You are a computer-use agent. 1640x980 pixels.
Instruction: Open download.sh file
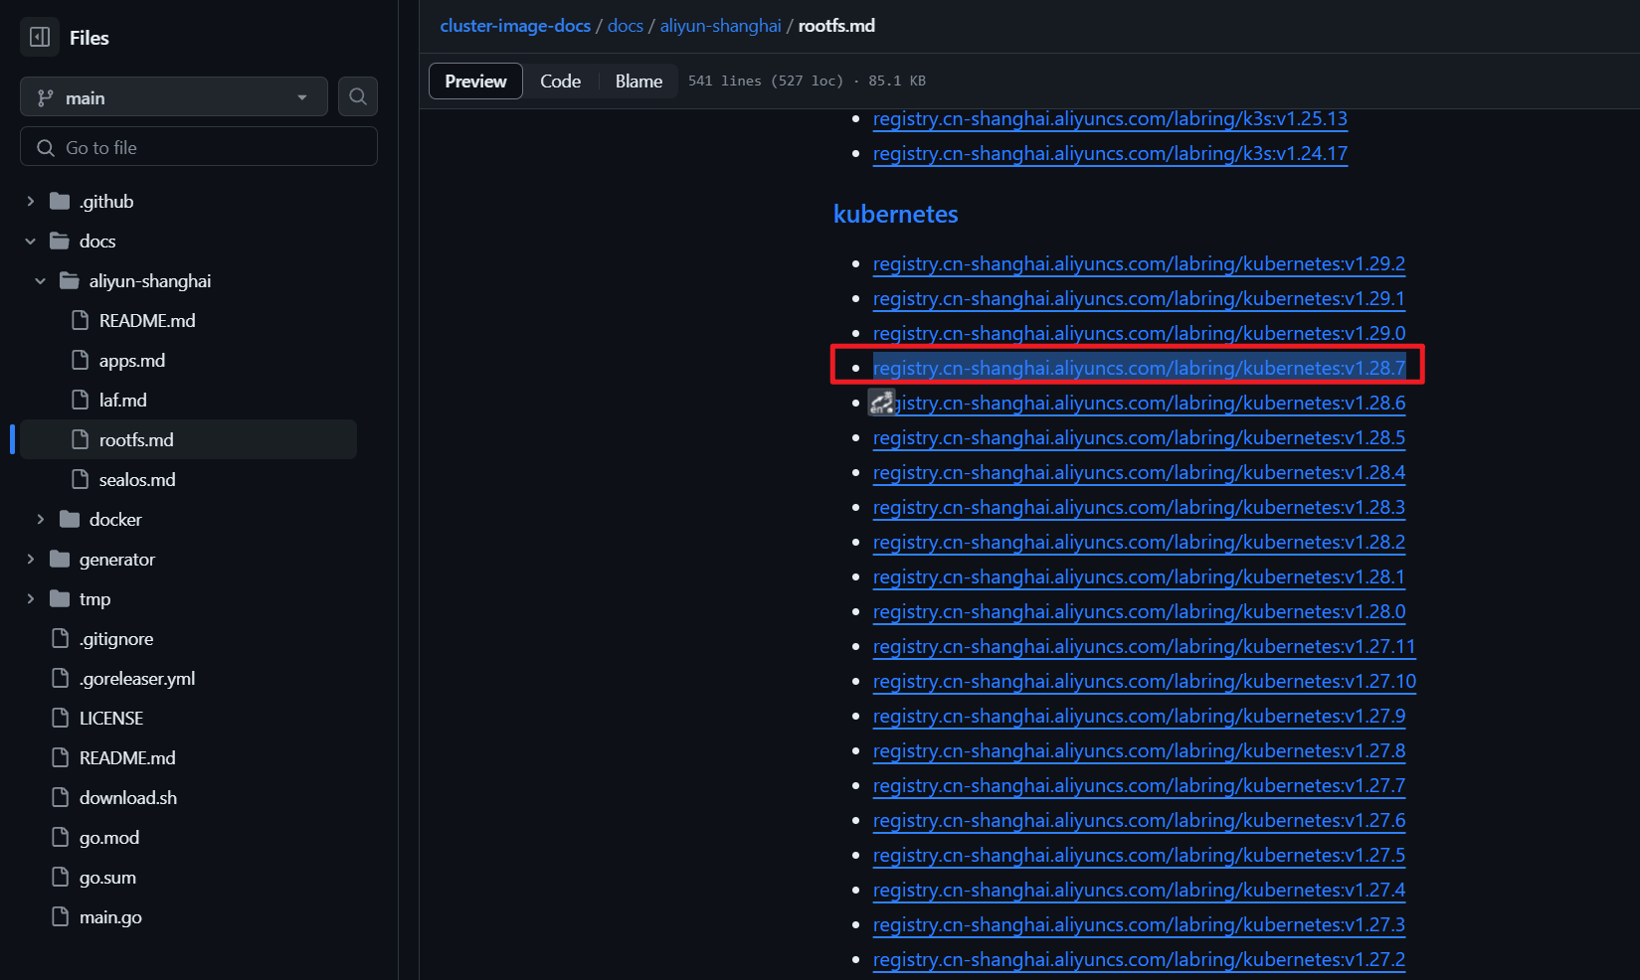coord(128,798)
